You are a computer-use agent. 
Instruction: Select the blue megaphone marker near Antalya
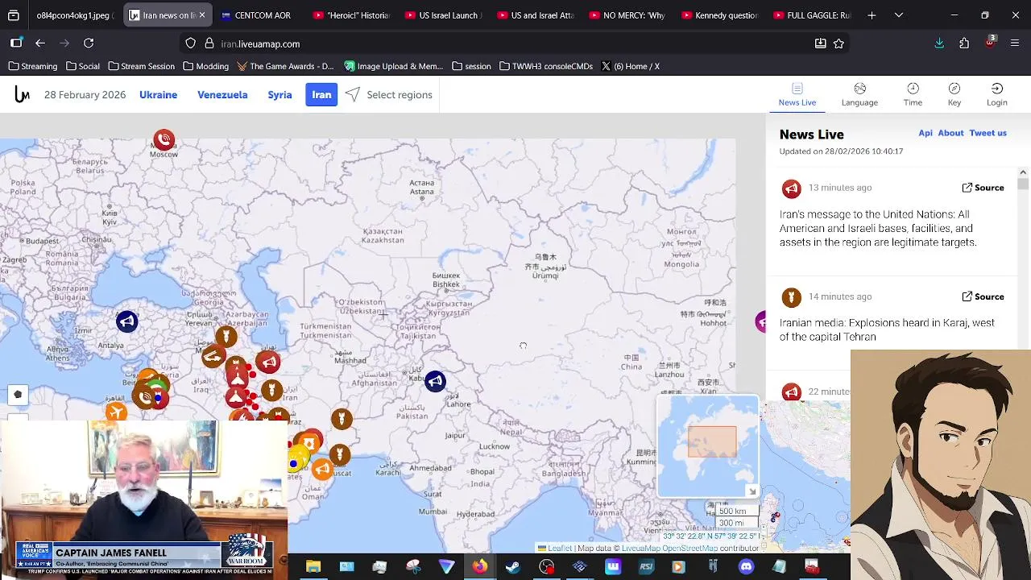click(x=126, y=321)
